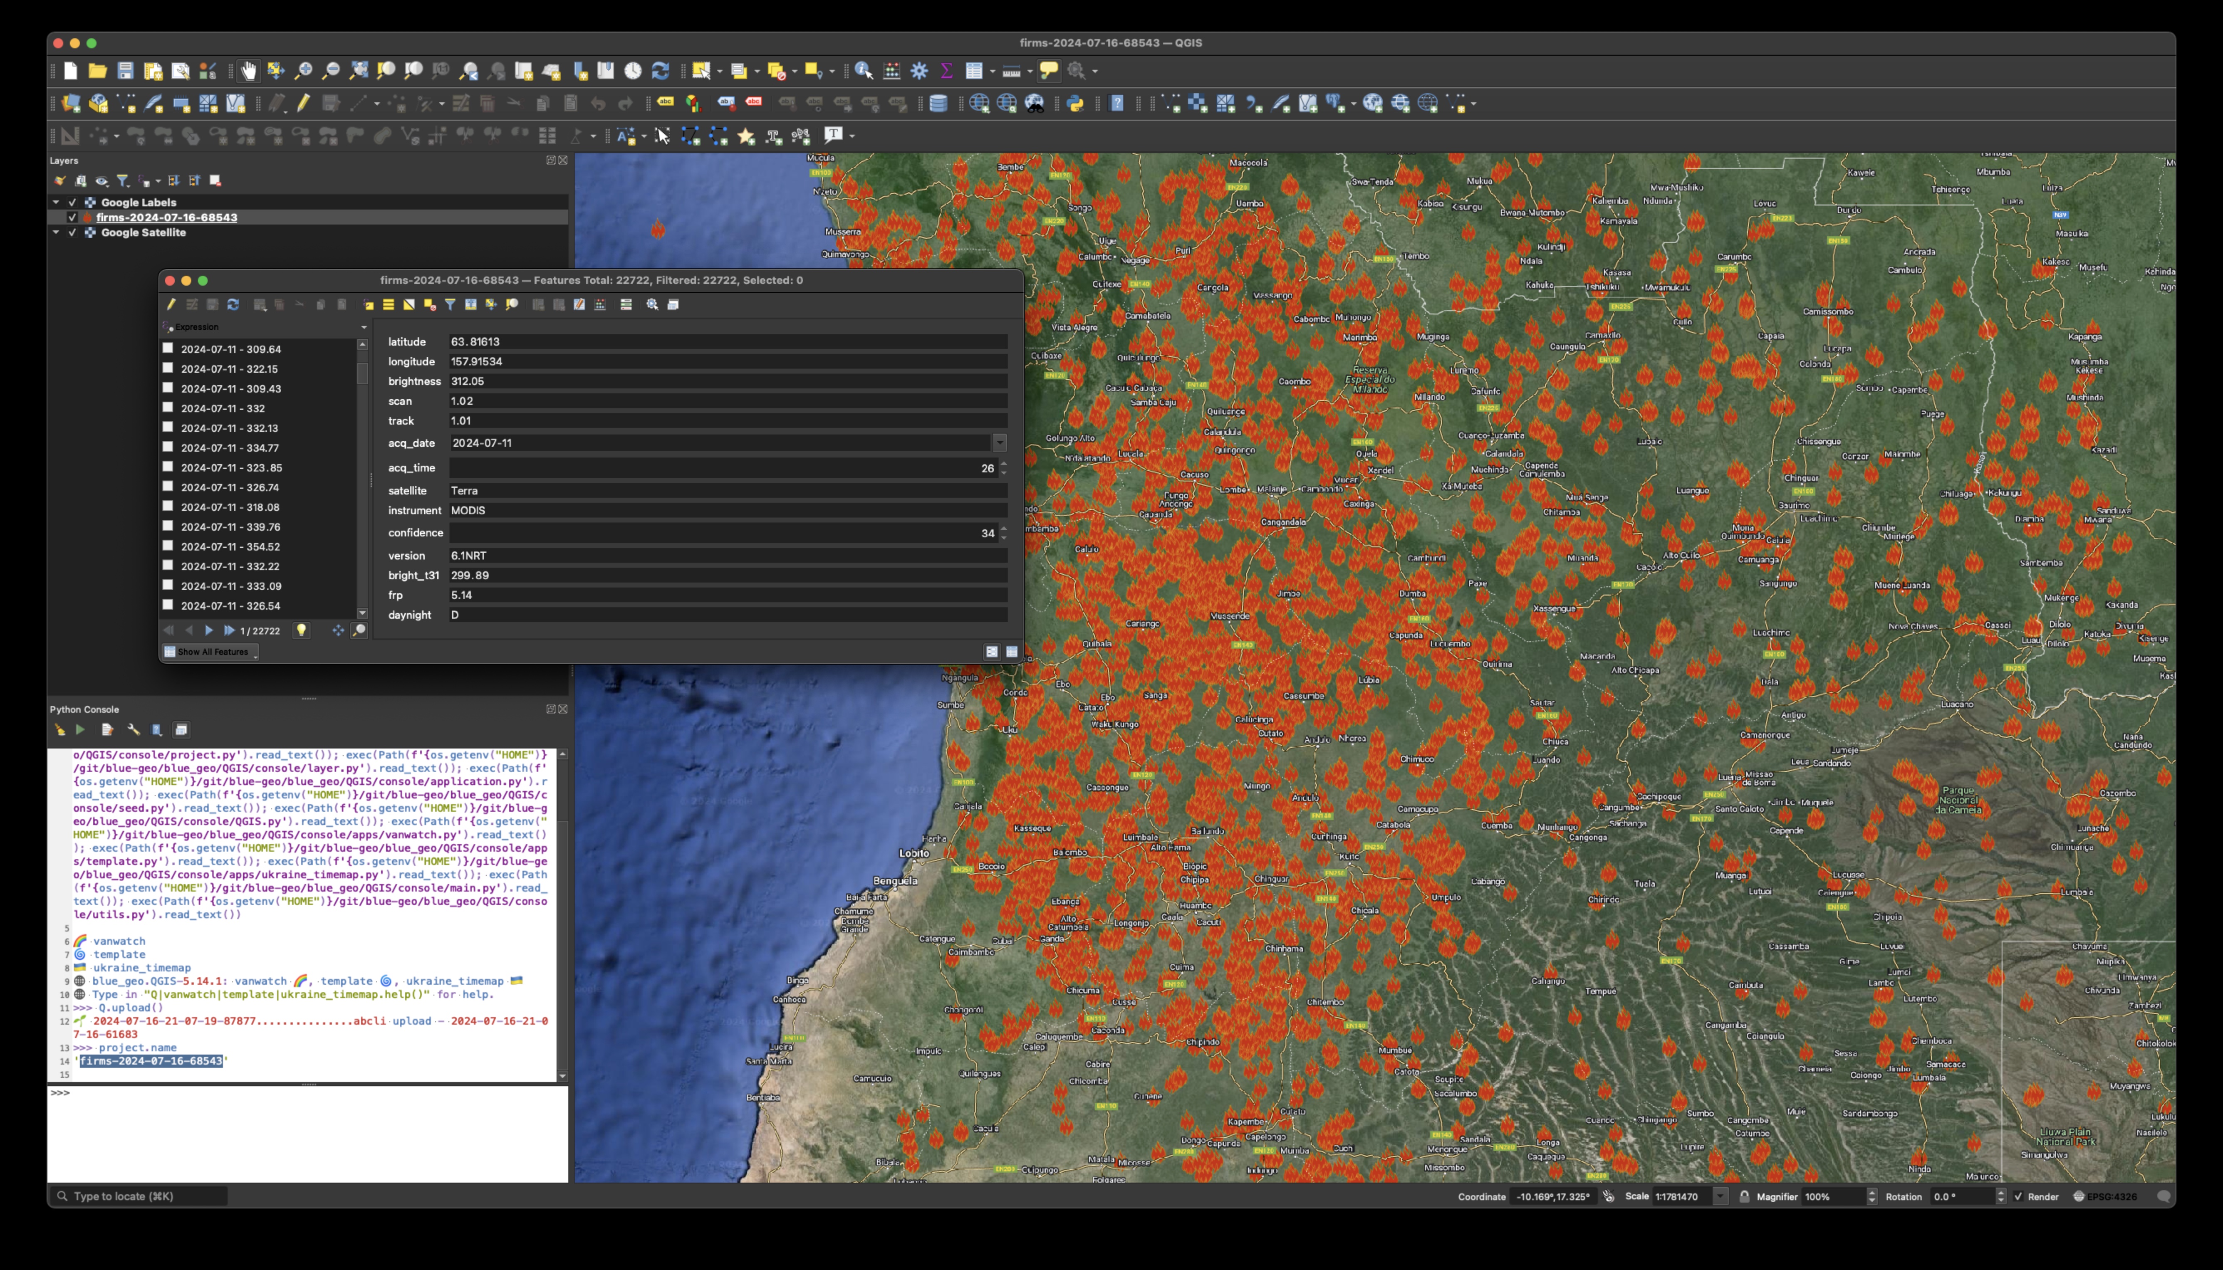Collapse all layers in the Layers panel
The image size is (2223, 1270).
pyautogui.click(x=195, y=180)
